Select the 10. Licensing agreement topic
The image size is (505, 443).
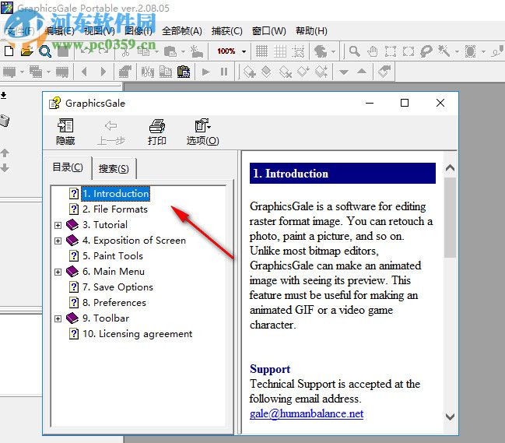point(137,334)
